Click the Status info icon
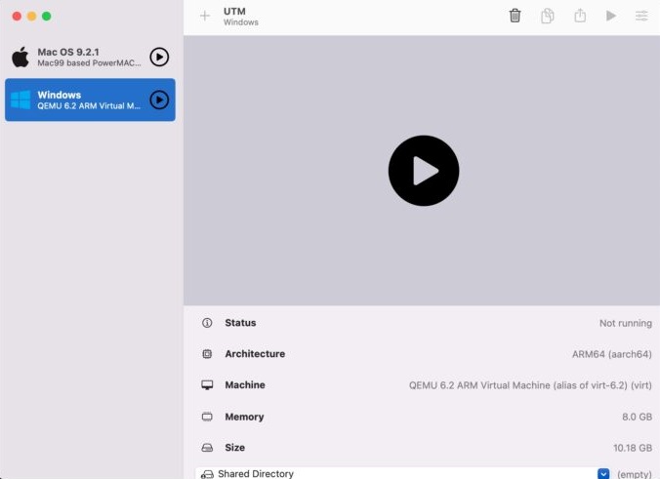Screen dimensions: 660x479 [x=207, y=323]
